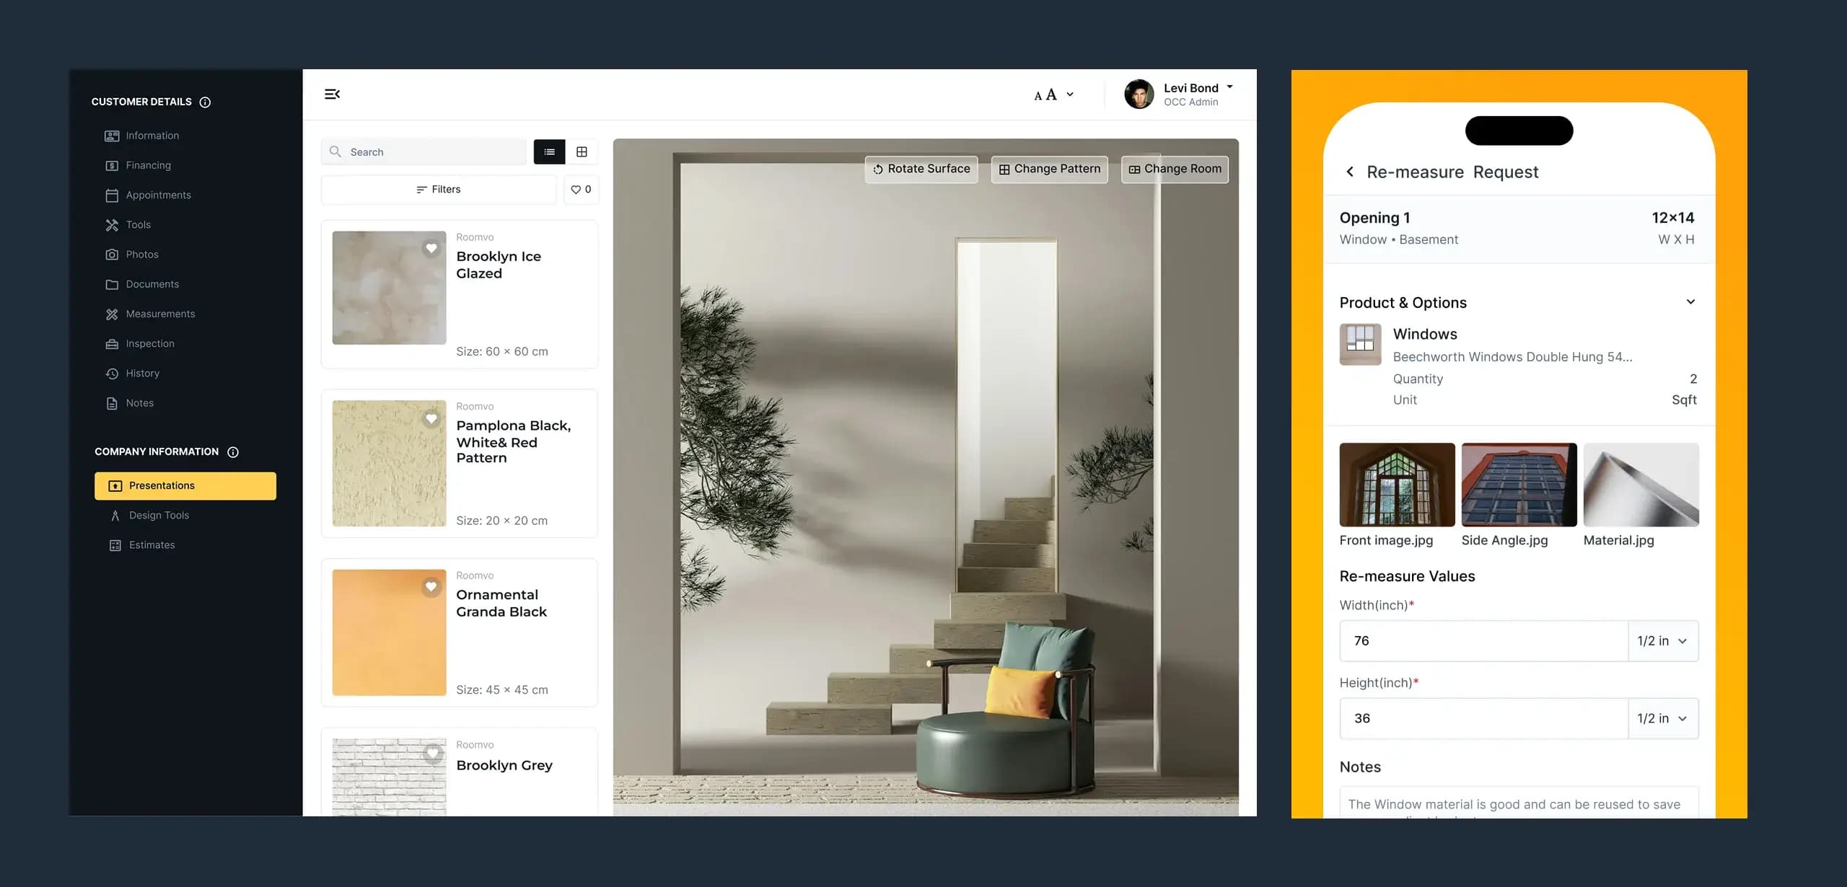Viewport: 1847px width, 887px height.
Task: Click the Measurements ruler icon
Action: point(112,314)
